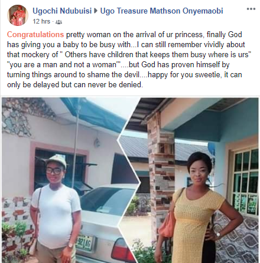Click the arrow between the two names

point(96,11)
